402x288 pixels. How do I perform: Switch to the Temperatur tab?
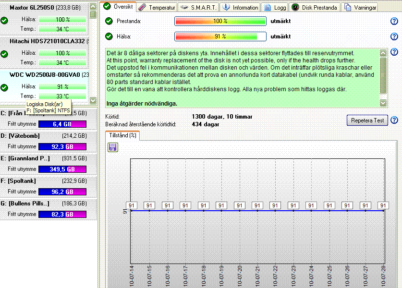[x=157, y=7]
